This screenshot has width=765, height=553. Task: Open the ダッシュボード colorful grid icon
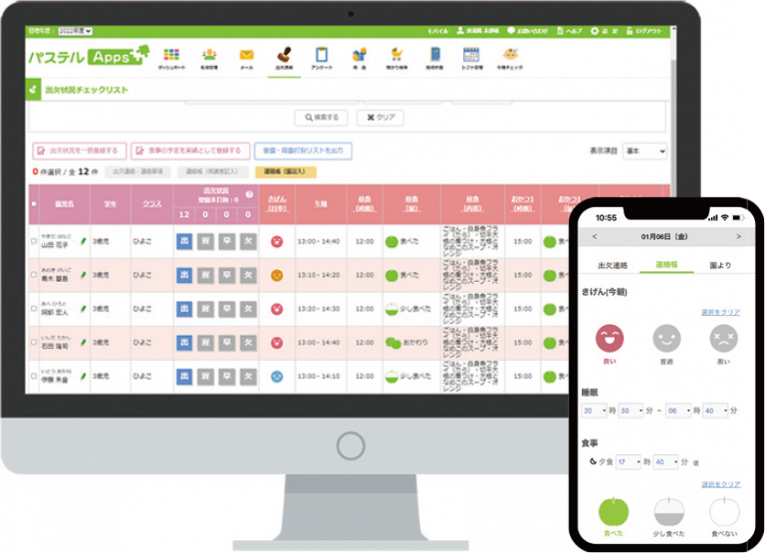[x=171, y=55]
